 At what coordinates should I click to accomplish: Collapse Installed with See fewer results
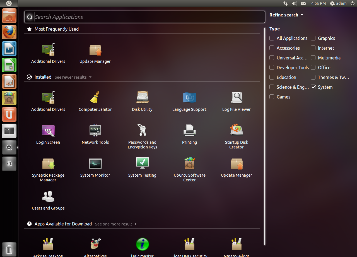pos(73,77)
